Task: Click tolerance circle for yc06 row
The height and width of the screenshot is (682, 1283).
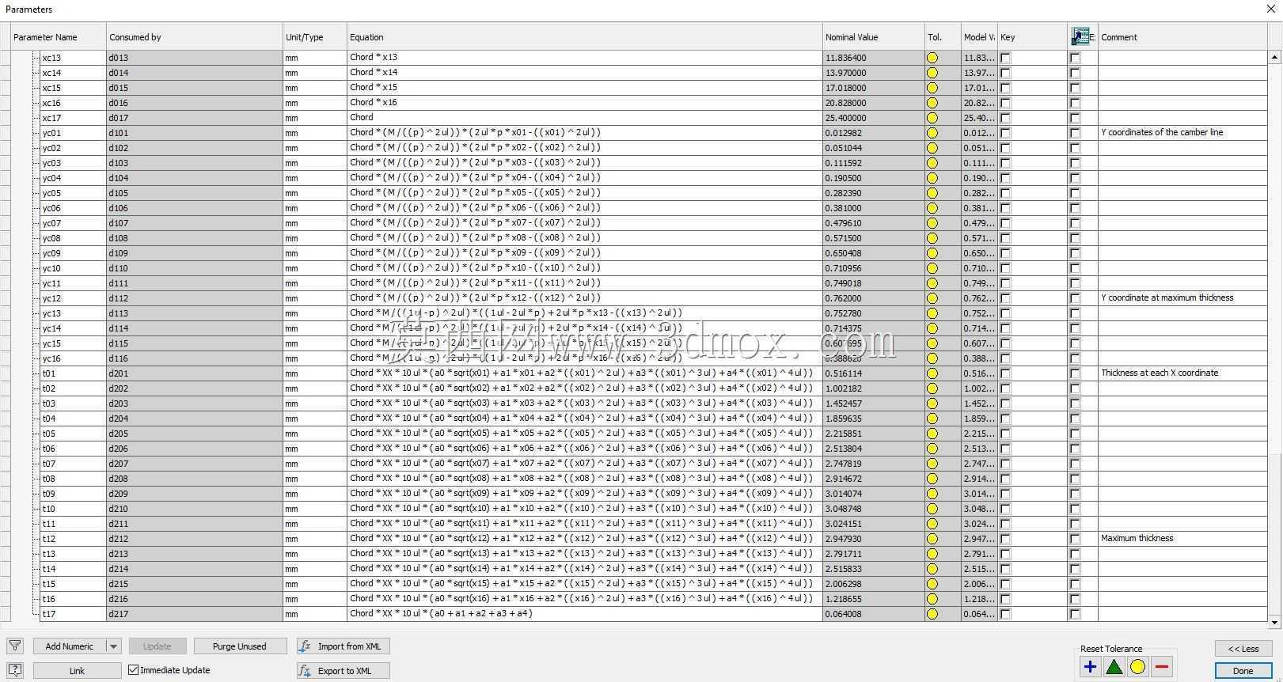Action: point(932,208)
